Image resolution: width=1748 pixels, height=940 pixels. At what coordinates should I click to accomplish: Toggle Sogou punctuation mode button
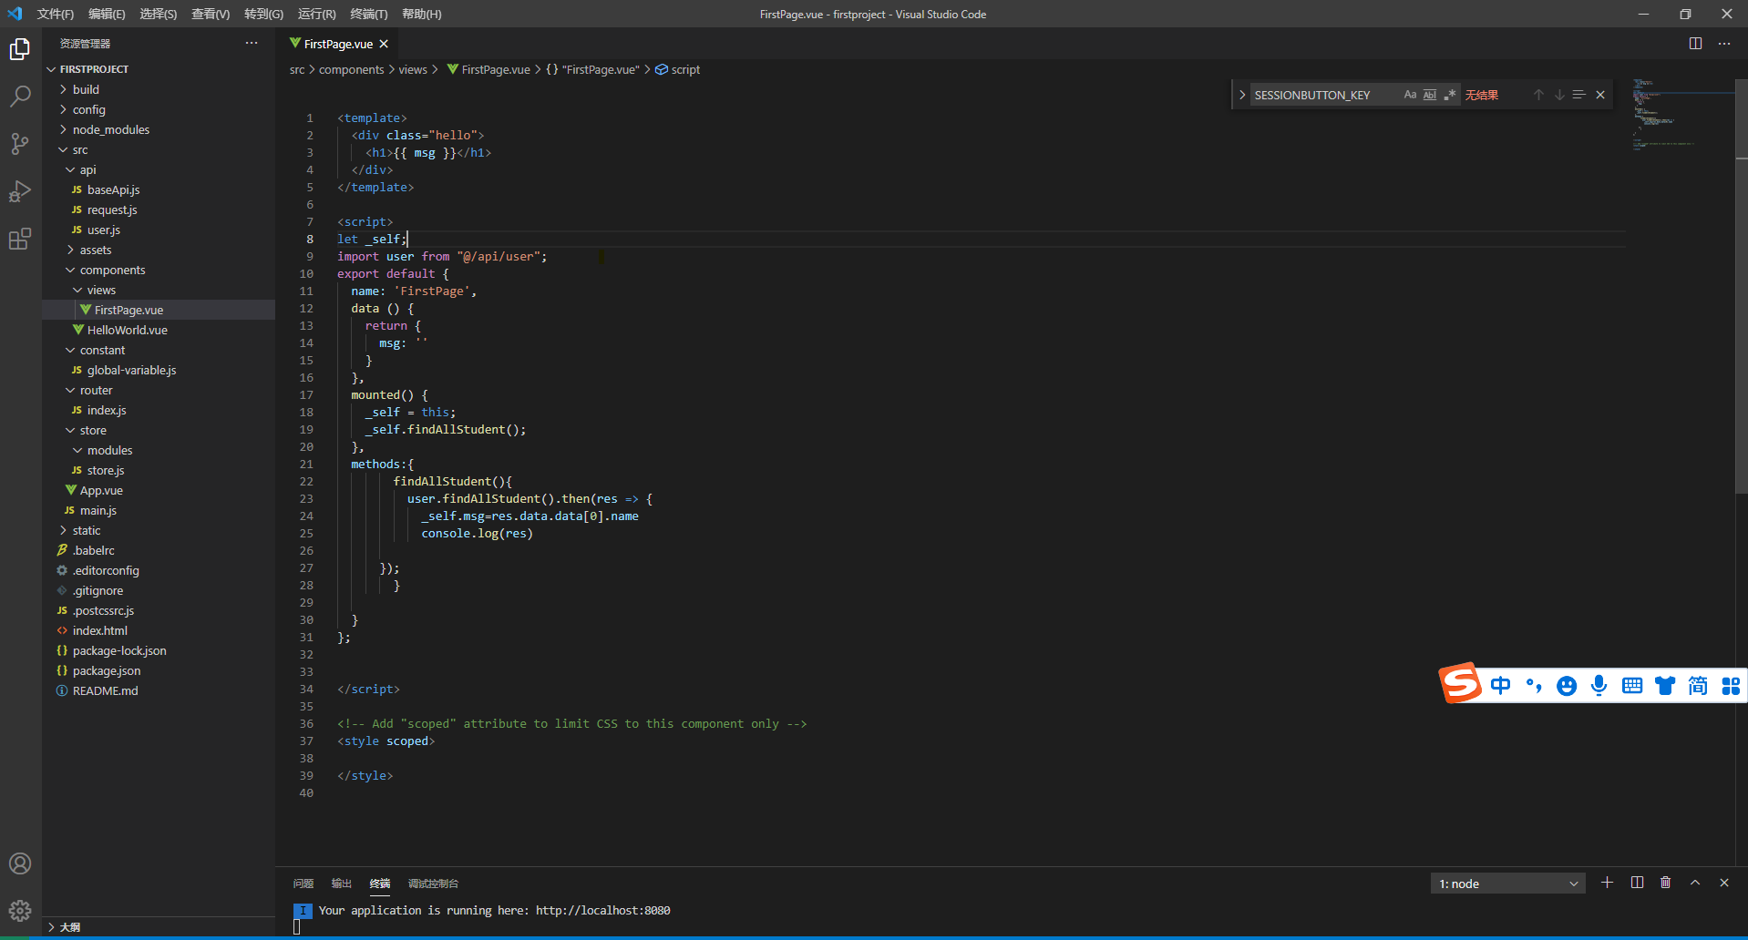1534,686
